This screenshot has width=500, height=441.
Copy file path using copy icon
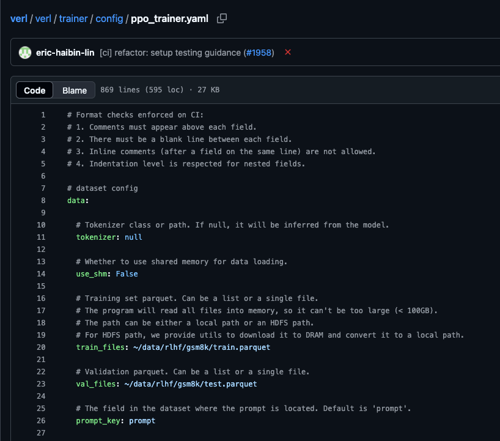coord(222,18)
